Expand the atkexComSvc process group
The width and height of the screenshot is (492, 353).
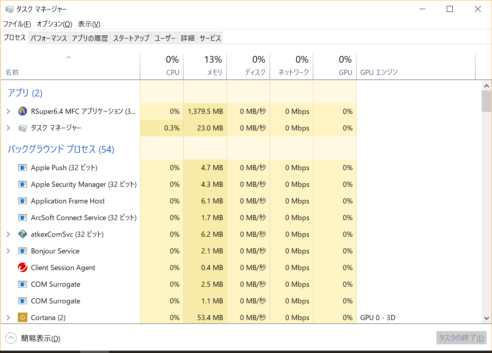(x=8, y=234)
